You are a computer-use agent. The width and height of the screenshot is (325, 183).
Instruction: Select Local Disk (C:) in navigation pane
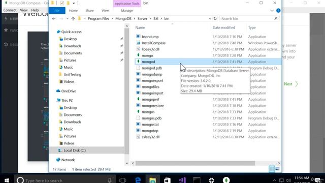point(75,150)
